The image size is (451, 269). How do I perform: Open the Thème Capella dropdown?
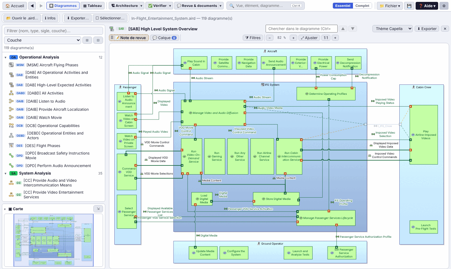(x=392, y=29)
